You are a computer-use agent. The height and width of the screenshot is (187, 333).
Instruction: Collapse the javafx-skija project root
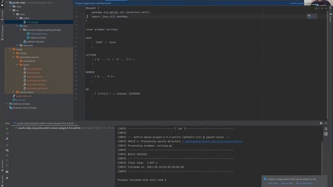click(7, 3)
